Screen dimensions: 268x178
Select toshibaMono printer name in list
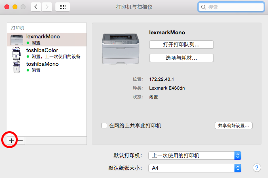(x=42, y=64)
